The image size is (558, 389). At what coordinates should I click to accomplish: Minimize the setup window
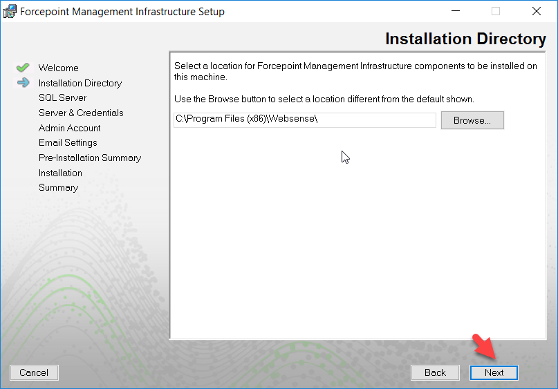456,11
